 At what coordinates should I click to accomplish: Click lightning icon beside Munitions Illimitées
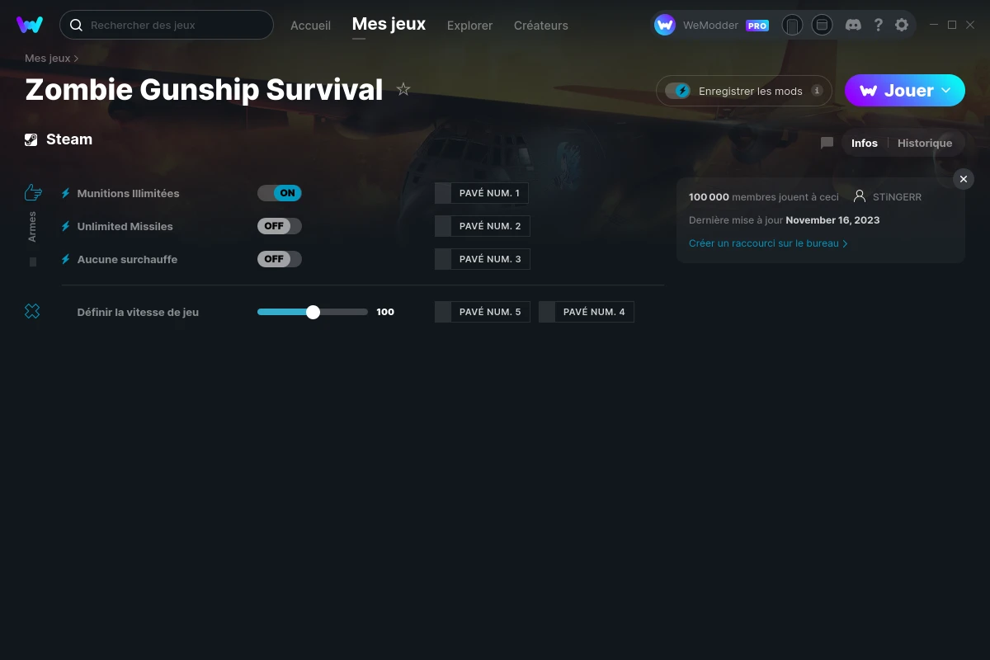point(66,193)
